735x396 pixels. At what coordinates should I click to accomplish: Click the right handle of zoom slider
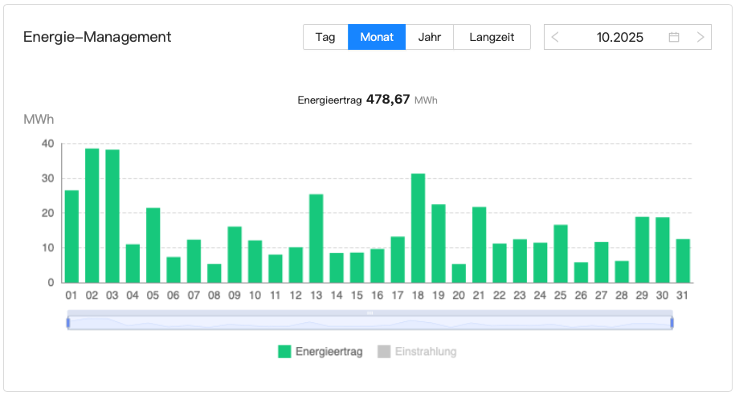(x=672, y=322)
